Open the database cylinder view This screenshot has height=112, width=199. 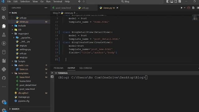4,52
